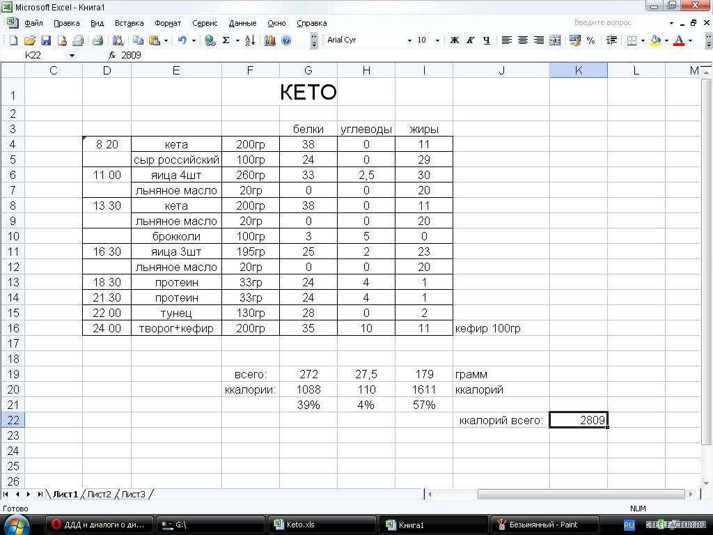Toggle underline formatting (Ч)
This screenshot has height=535, width=713.
pyautogui.click(x=486, y=40)
